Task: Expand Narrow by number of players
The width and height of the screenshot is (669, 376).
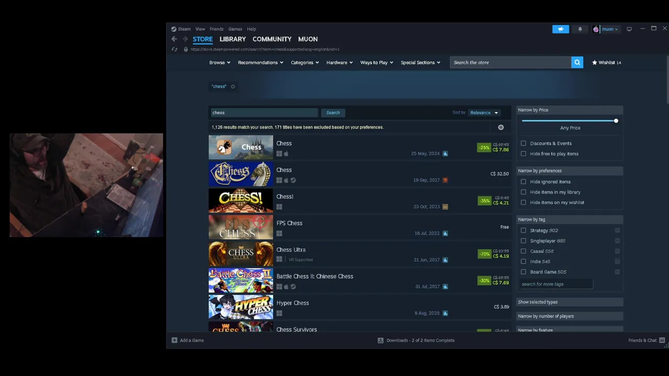Action: (570, 316)
